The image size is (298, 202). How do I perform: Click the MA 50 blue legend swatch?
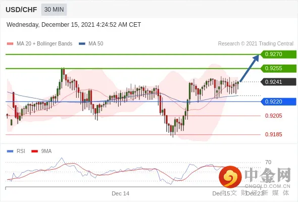point(82,44)
